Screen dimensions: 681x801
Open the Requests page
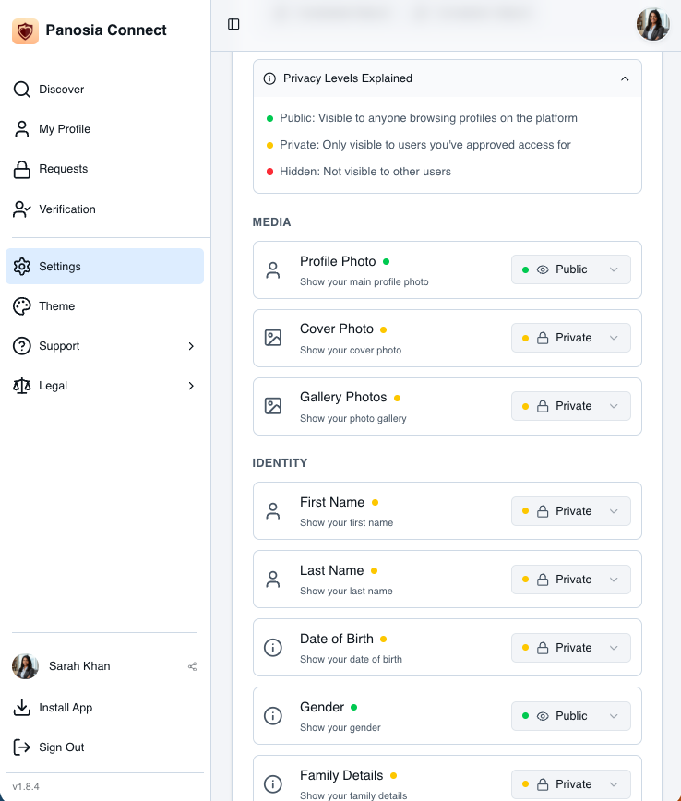(104, 169)
